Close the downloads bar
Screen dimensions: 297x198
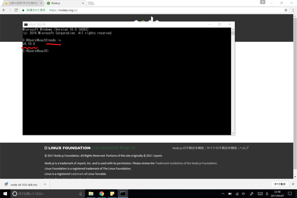[x=293, y=184]
